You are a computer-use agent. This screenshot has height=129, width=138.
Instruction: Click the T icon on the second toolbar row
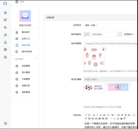(86, 118)
